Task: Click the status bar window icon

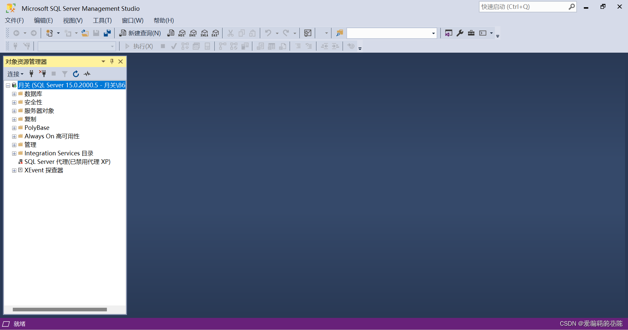Action: [6, 324]
